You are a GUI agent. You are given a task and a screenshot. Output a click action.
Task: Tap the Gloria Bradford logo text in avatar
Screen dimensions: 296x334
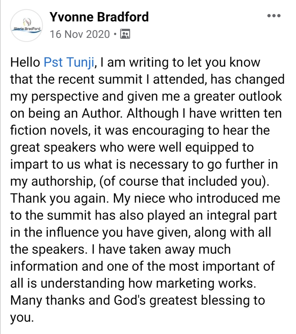pyautogui.click(x=27, y=29)
